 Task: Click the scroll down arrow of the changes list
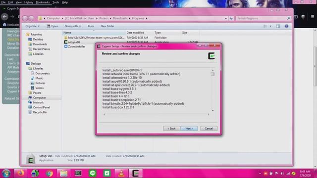[212, 110]
